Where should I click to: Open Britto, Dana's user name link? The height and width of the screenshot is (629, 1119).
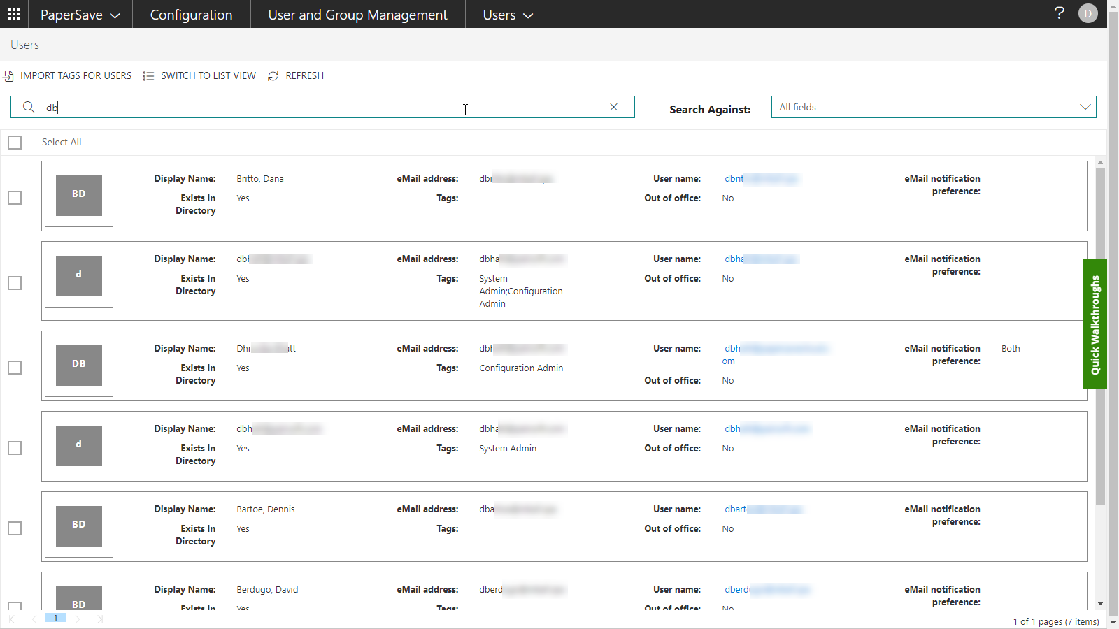761,178
